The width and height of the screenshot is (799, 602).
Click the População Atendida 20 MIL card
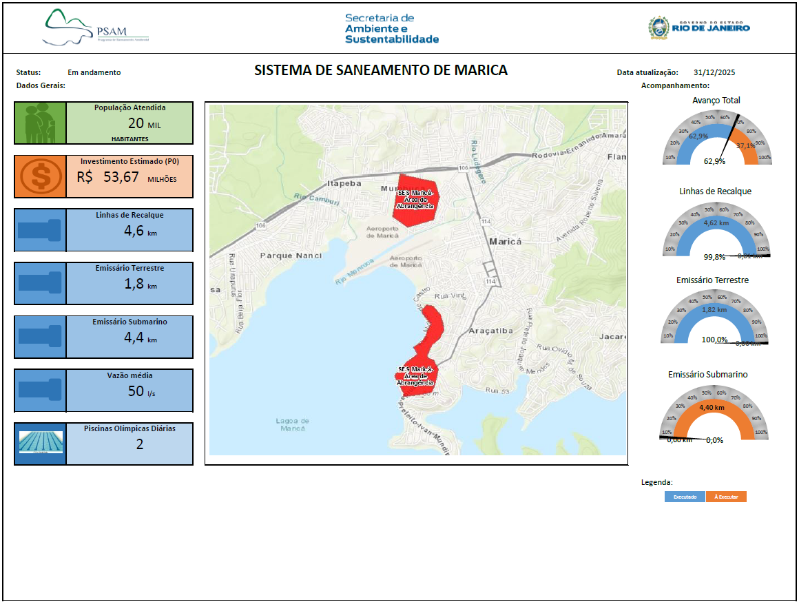tap(129, 123)
